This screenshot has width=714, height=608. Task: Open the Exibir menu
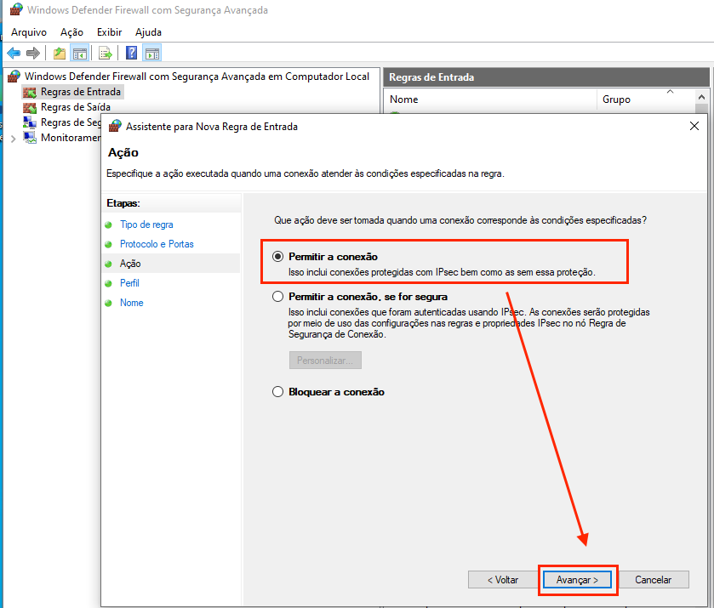pyautogui.click(x=109, y=32)
